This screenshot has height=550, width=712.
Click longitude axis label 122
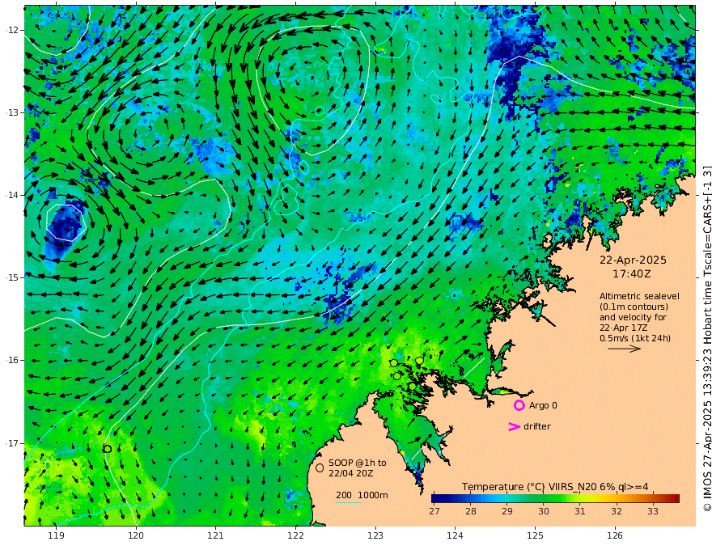tap(295, 535)
